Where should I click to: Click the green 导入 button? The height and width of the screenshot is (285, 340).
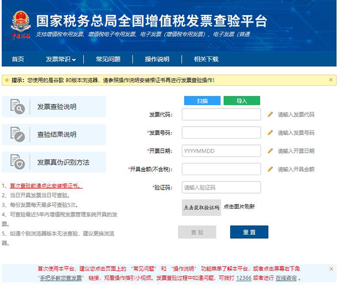(242, 101)
